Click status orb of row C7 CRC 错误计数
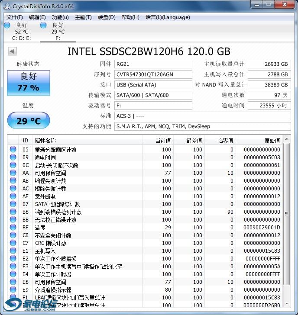298x315 pixels. coord(13,243)
